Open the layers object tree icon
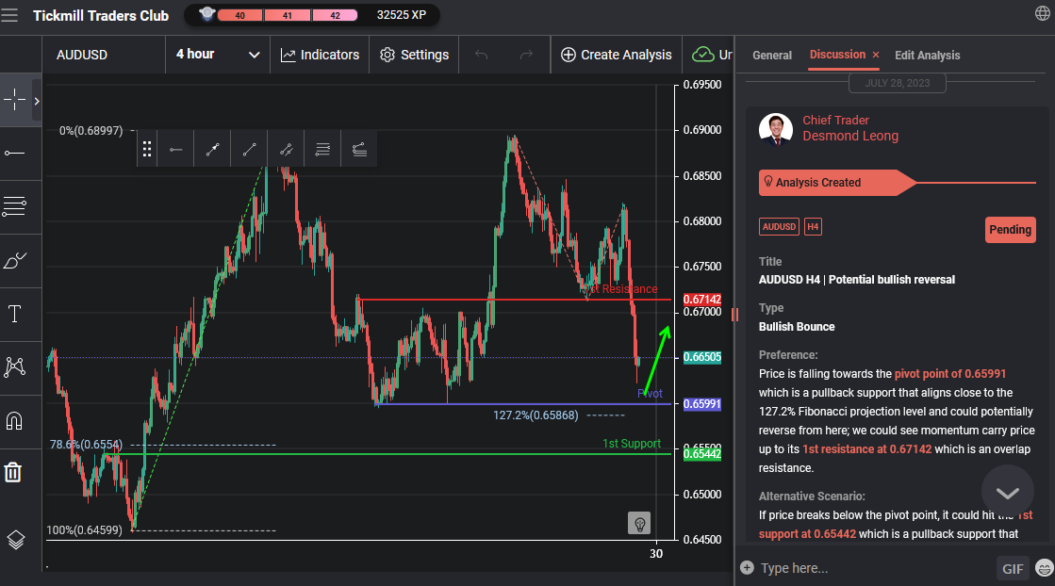 pyautogui.click(x=15, y=540)
